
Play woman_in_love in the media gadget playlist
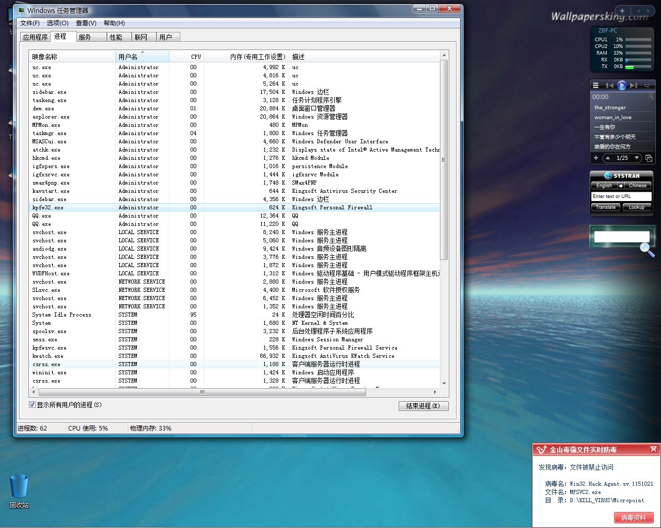click(x=613, y=117)
